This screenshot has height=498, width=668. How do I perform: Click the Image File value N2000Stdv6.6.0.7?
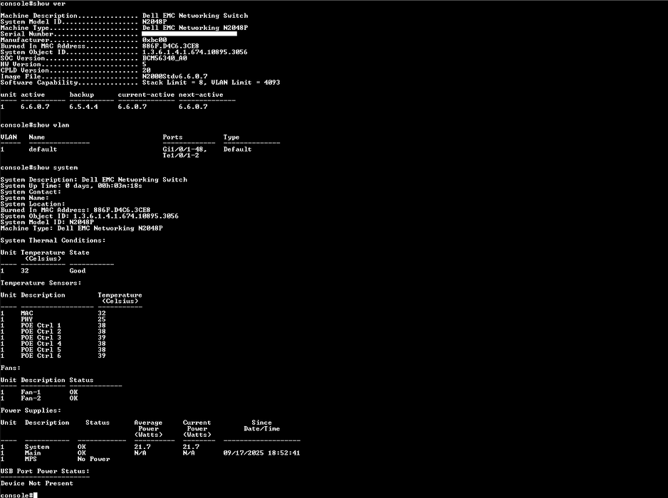click(174, 76)
